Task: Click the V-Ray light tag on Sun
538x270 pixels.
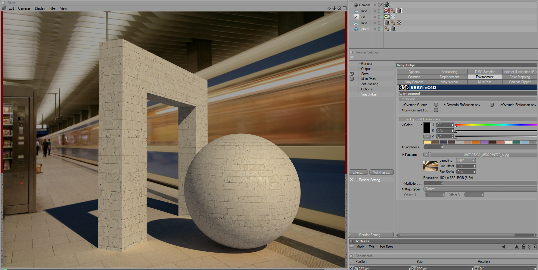Action: (x=387, y=17)
